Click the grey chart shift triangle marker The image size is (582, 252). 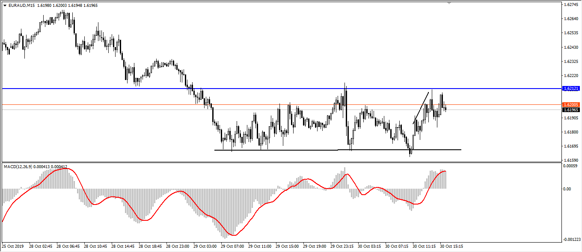[x=449, y=3]
